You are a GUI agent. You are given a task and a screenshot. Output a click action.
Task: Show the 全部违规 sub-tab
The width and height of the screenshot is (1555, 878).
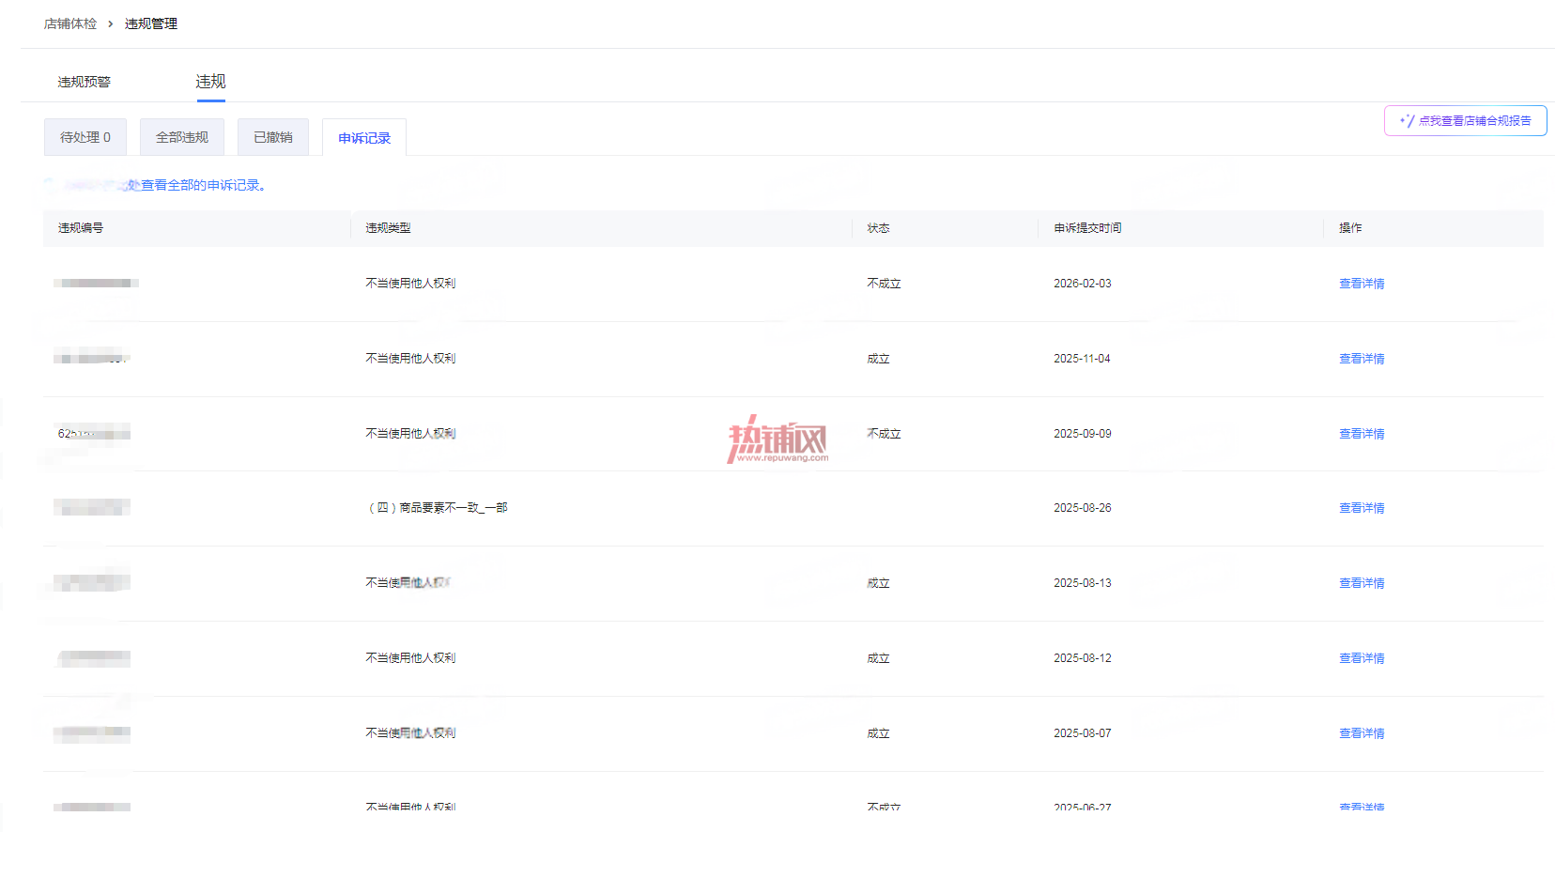coord(182,137)
